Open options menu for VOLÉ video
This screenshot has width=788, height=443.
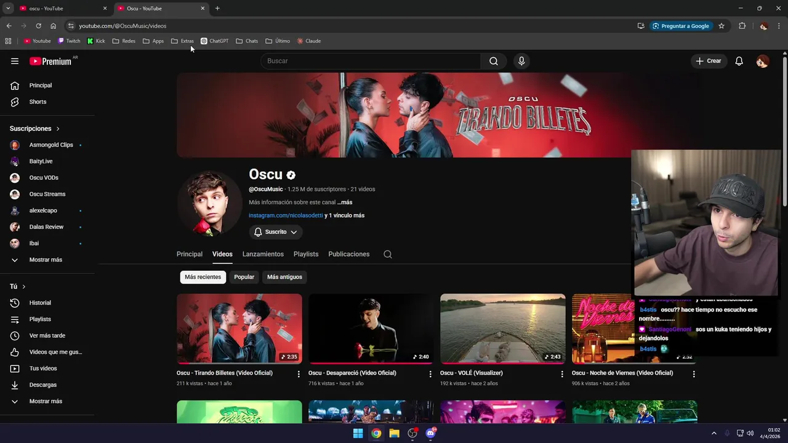562,373
